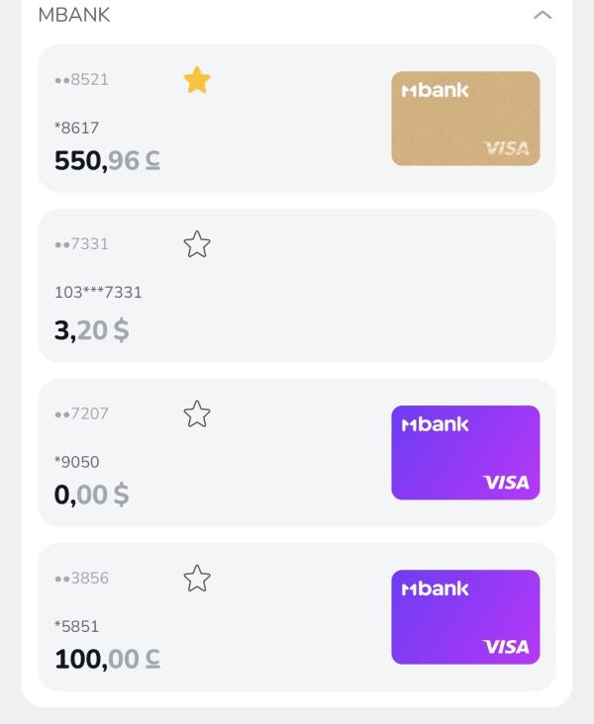
Task: Unfavorite the account ending 8521
Action: coord(197,80)
